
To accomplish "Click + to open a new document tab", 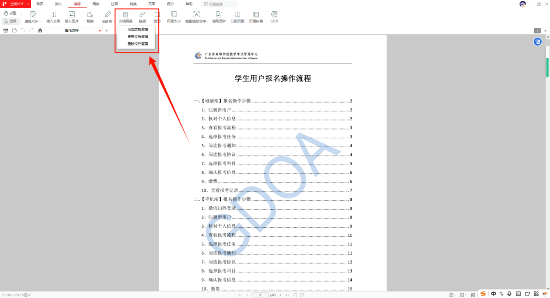I will click(106, 30).
